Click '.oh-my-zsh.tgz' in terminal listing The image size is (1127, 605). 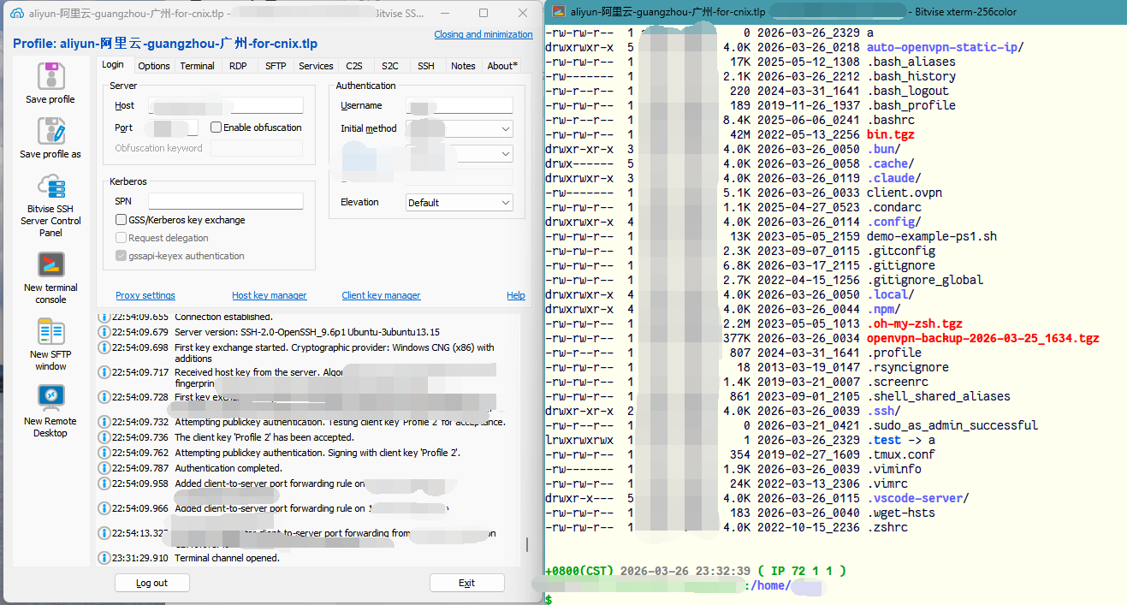click(915, 323)
